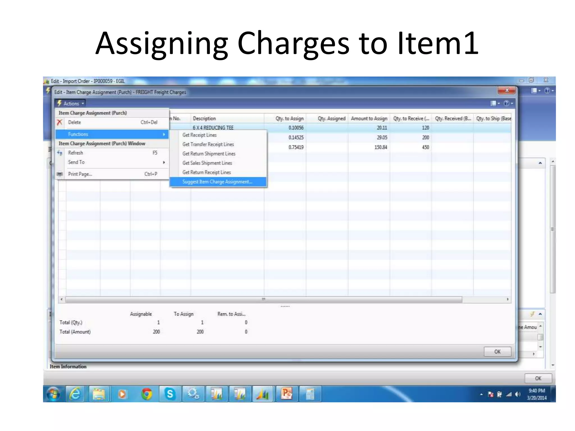
Task: Click the network signal tray icon
Action: pyautogui.click(x=509, y=395)
